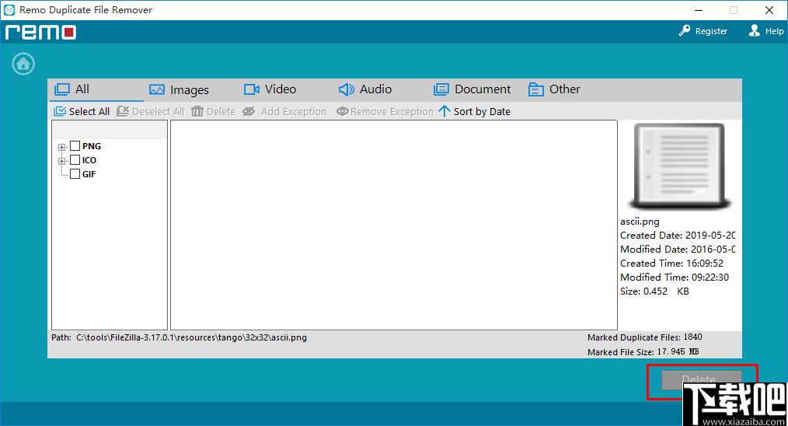Select the GIF tree label

tap(89, 174)
